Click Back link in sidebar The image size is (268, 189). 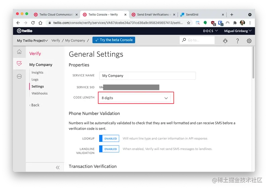[35, 105]
